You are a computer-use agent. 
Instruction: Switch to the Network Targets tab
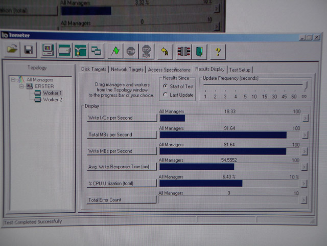click(127, 70)
